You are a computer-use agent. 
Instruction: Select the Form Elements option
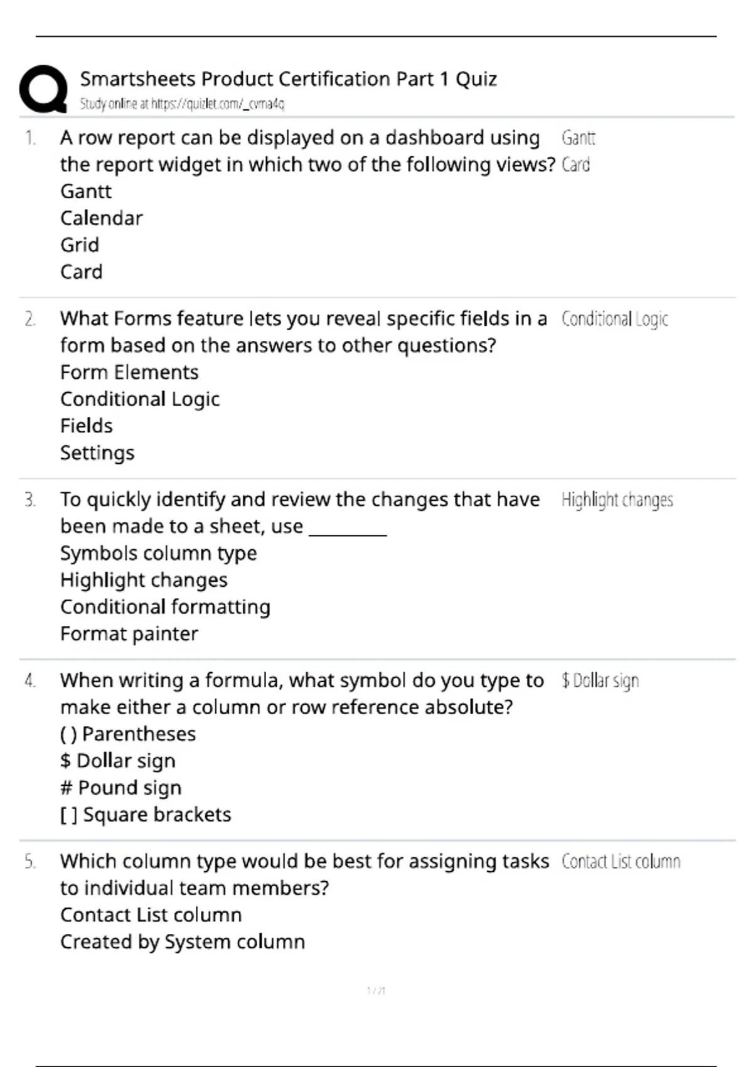click(x=129, y=372)
